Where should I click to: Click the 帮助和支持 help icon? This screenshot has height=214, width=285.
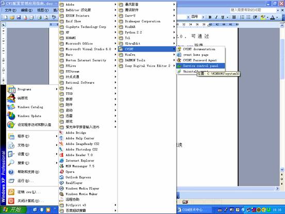pyautogui.click(x=11, y=172)
